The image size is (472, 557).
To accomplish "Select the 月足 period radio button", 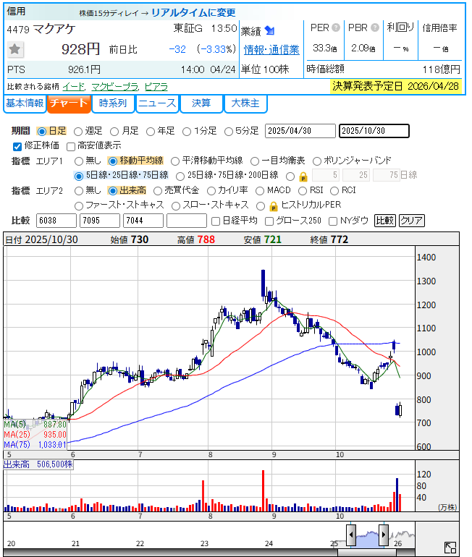I will tap(114, 132).
